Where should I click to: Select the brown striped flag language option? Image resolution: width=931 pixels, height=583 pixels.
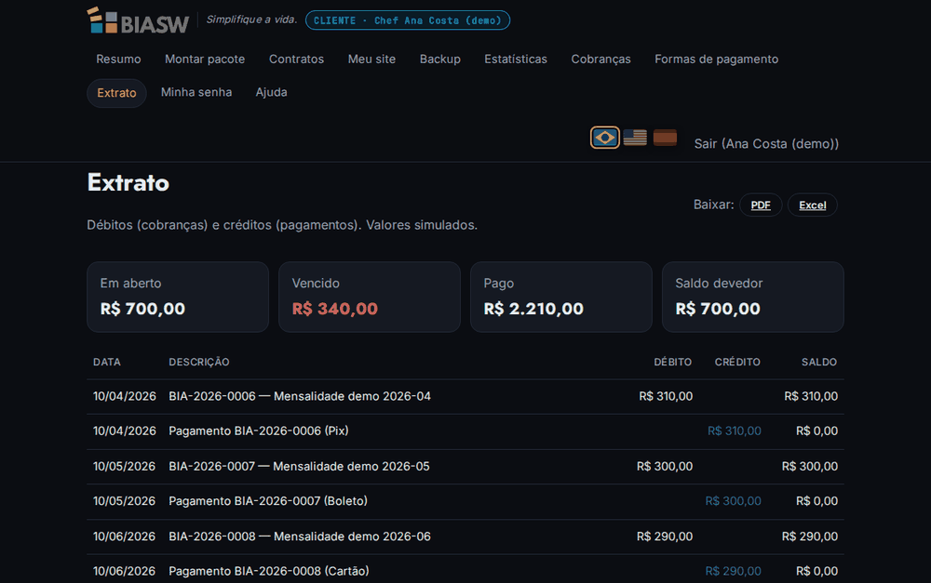coord(665,138)
